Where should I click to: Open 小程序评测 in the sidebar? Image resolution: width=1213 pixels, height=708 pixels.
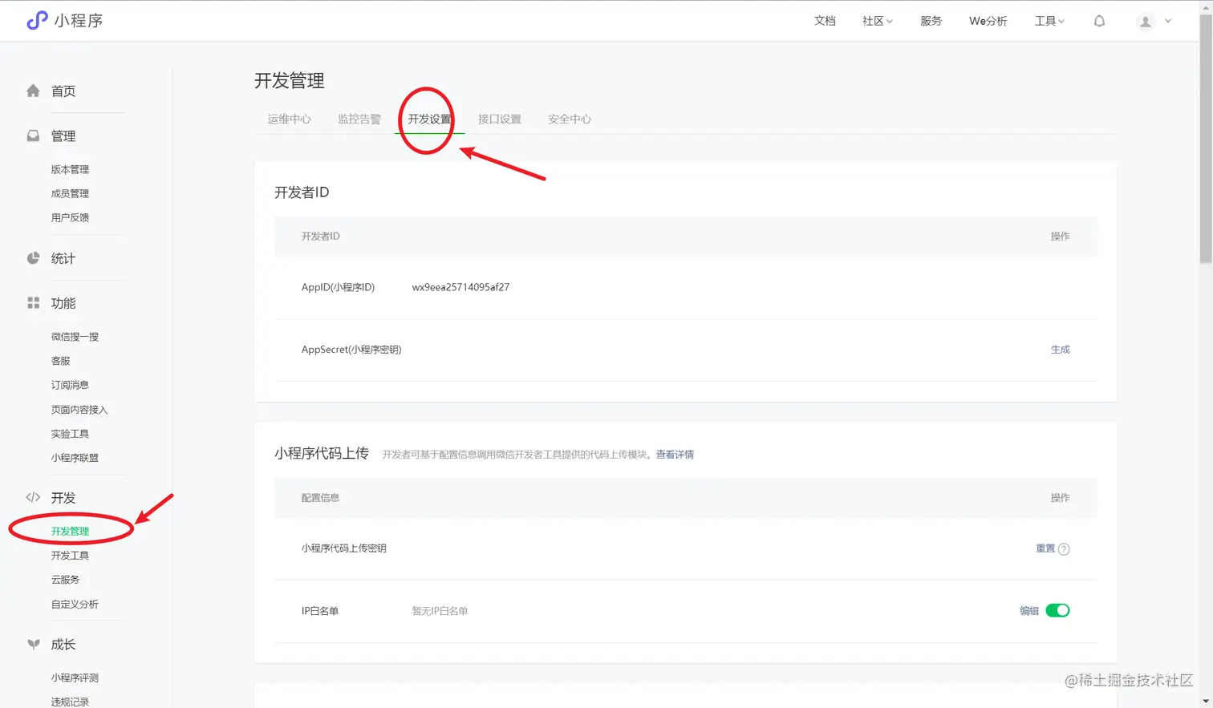pos(75,678)
